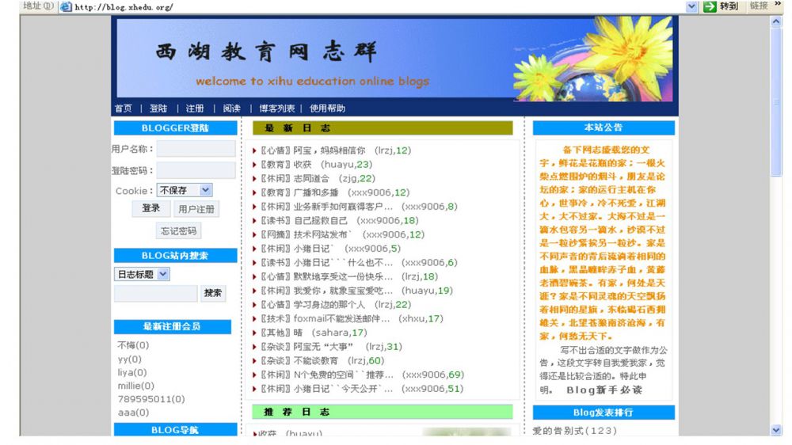792x445 pixels.
Task: Select 使用帮助 from the navigation bar
Action: (327, 108)
